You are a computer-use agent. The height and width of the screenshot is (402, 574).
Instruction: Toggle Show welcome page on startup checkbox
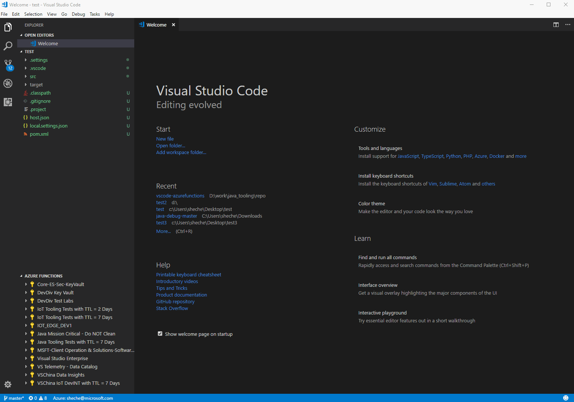coord(160,334)
